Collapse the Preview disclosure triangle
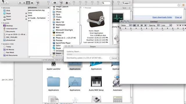Screen dimensions: 186x104 click(84, 8)
